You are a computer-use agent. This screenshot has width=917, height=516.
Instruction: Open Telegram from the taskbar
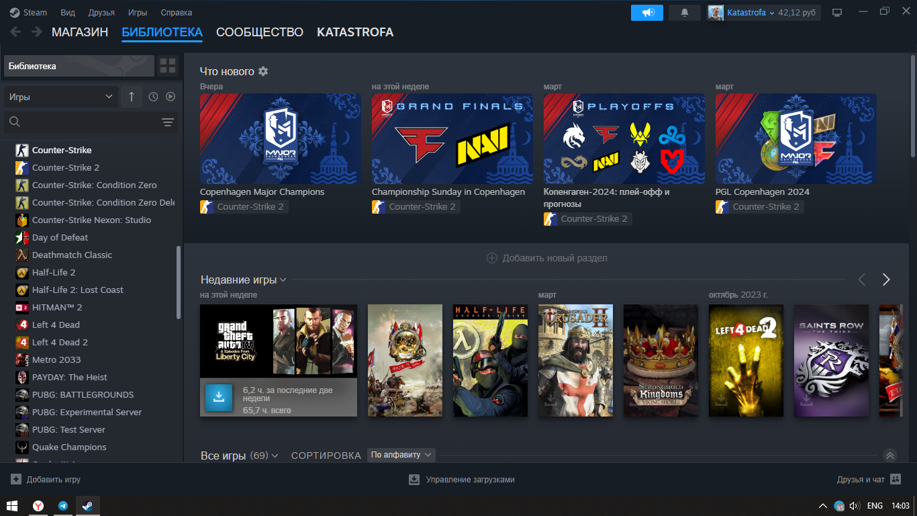pos(63,506)
